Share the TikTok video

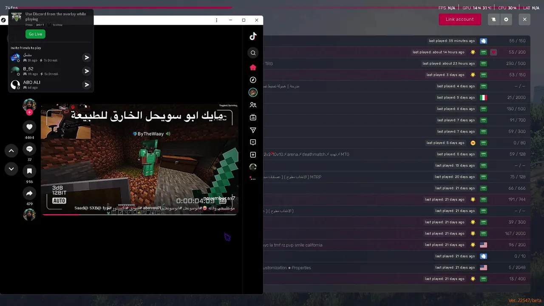tap(29, 193)
